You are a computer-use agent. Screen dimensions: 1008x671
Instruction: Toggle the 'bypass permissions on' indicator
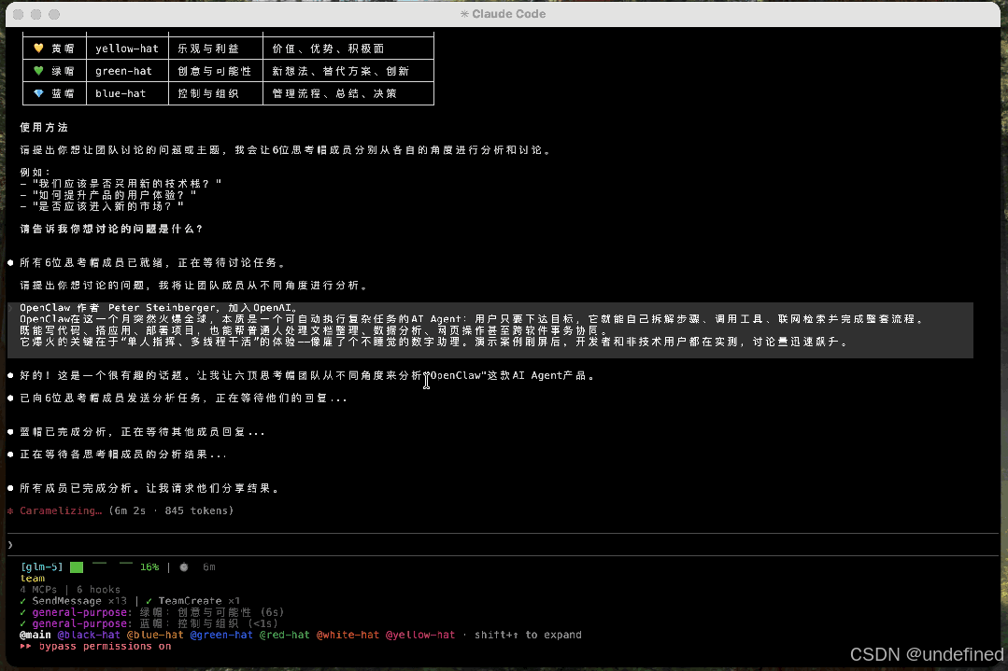[105, 646]
